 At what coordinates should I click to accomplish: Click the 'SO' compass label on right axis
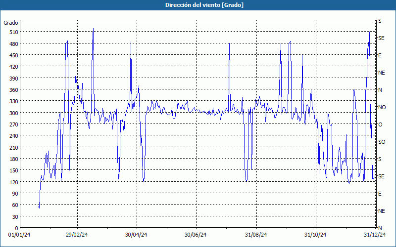point(382,142)
